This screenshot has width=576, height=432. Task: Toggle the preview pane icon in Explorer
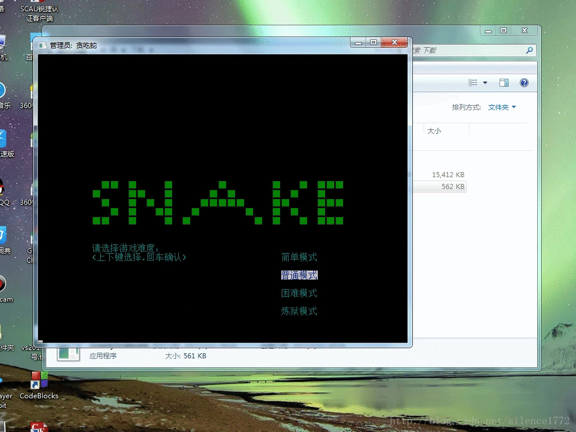click(503, 83)
